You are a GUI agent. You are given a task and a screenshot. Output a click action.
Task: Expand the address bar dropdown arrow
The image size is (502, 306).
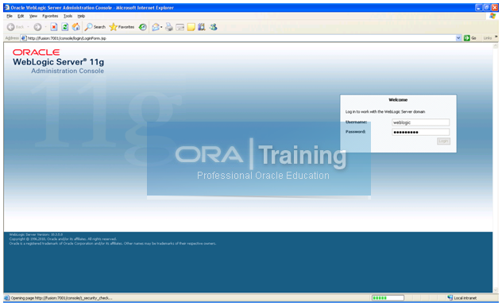click(458, 38)
